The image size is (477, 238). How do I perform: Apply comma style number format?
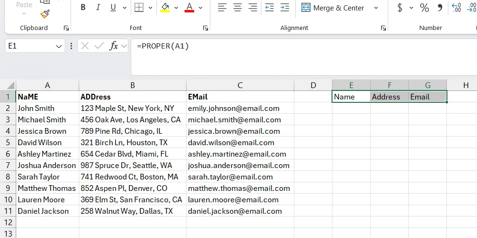[x=440, y=8]
